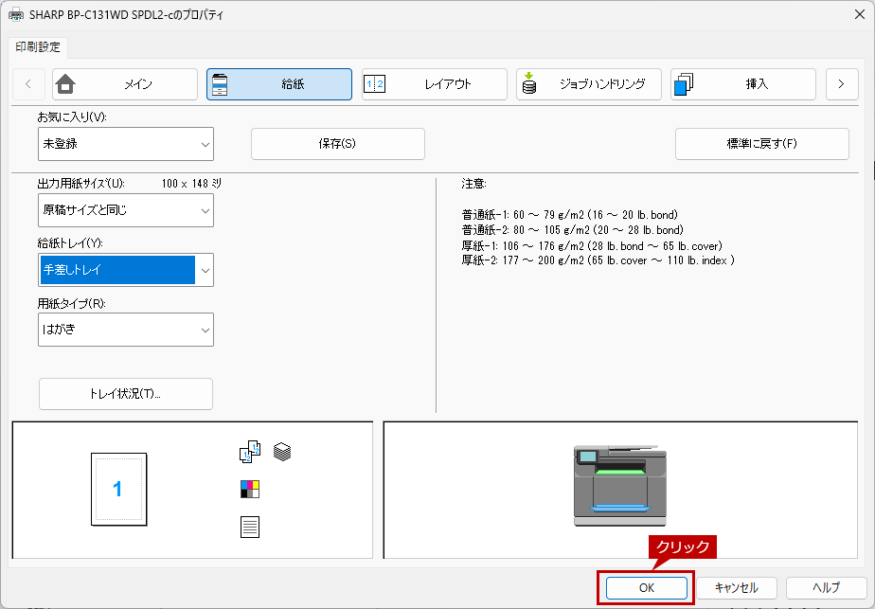Screen dimensions: 875x609
Task: Open the 給紙トレイ paper tray dropdown
Action: (125, 270)
